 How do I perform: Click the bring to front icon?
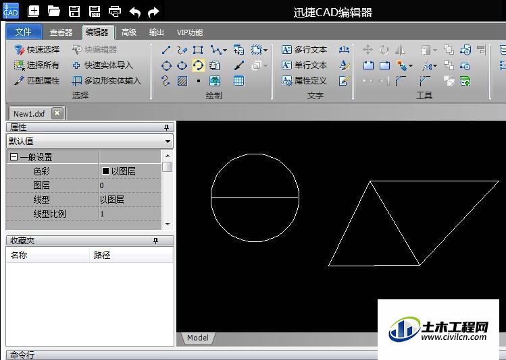[449, 50]
